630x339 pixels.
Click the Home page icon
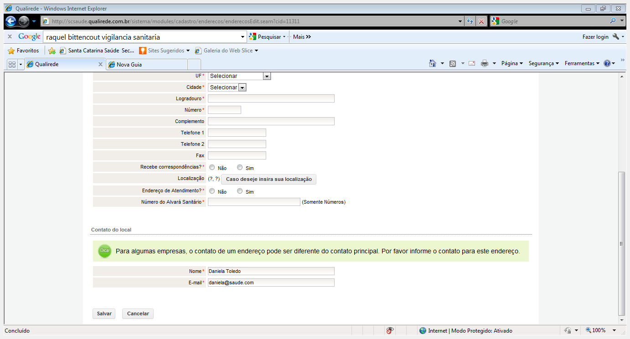click(x=433, y=63)
